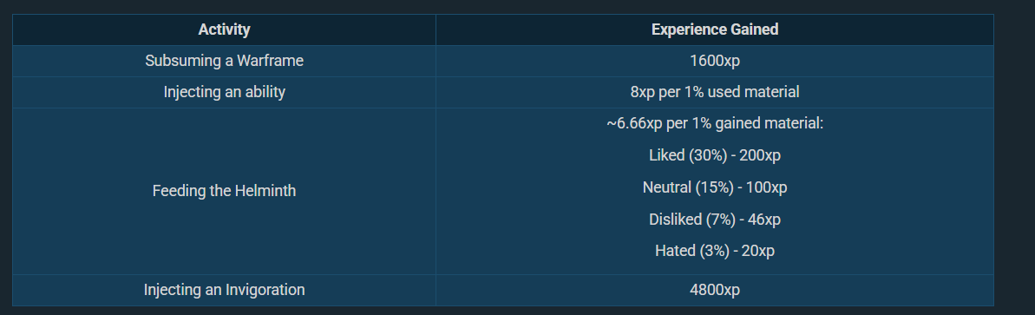Select the Feeding the Helminth cell
This screenshot has height=315, width=1035.
point(224,191)
